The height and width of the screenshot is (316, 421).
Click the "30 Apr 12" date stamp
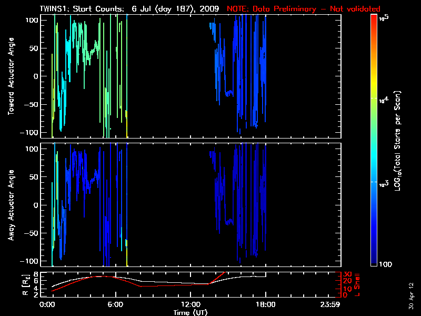(x=411, y=291)
